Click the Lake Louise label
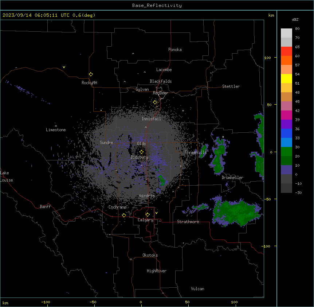 7,176
